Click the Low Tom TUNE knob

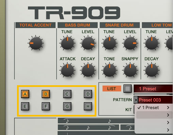tap(152, 43)
